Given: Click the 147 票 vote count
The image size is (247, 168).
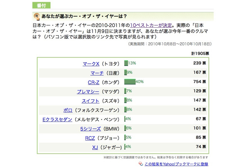Looking at the screenshot, I should click(x=200, y=100).
